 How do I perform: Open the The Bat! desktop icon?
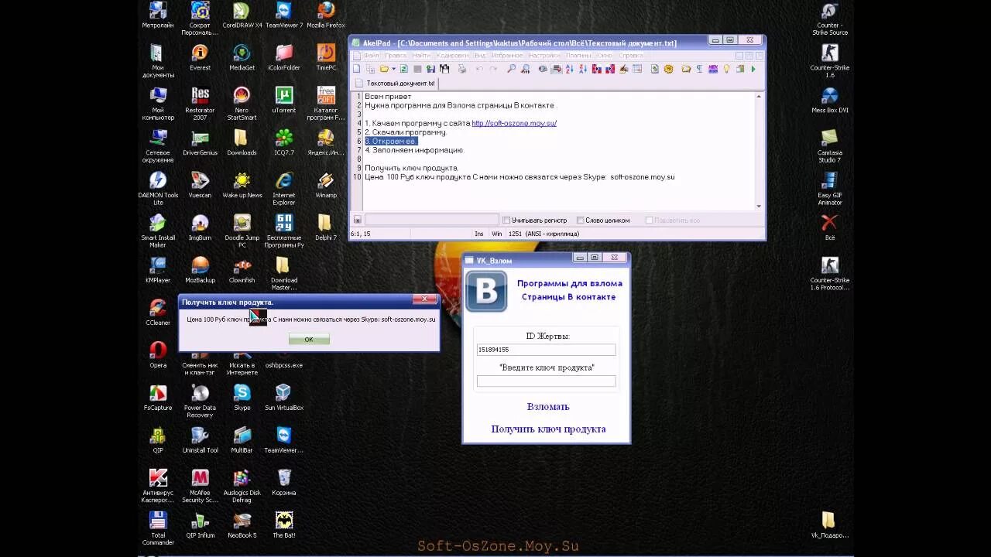point(284,525)
